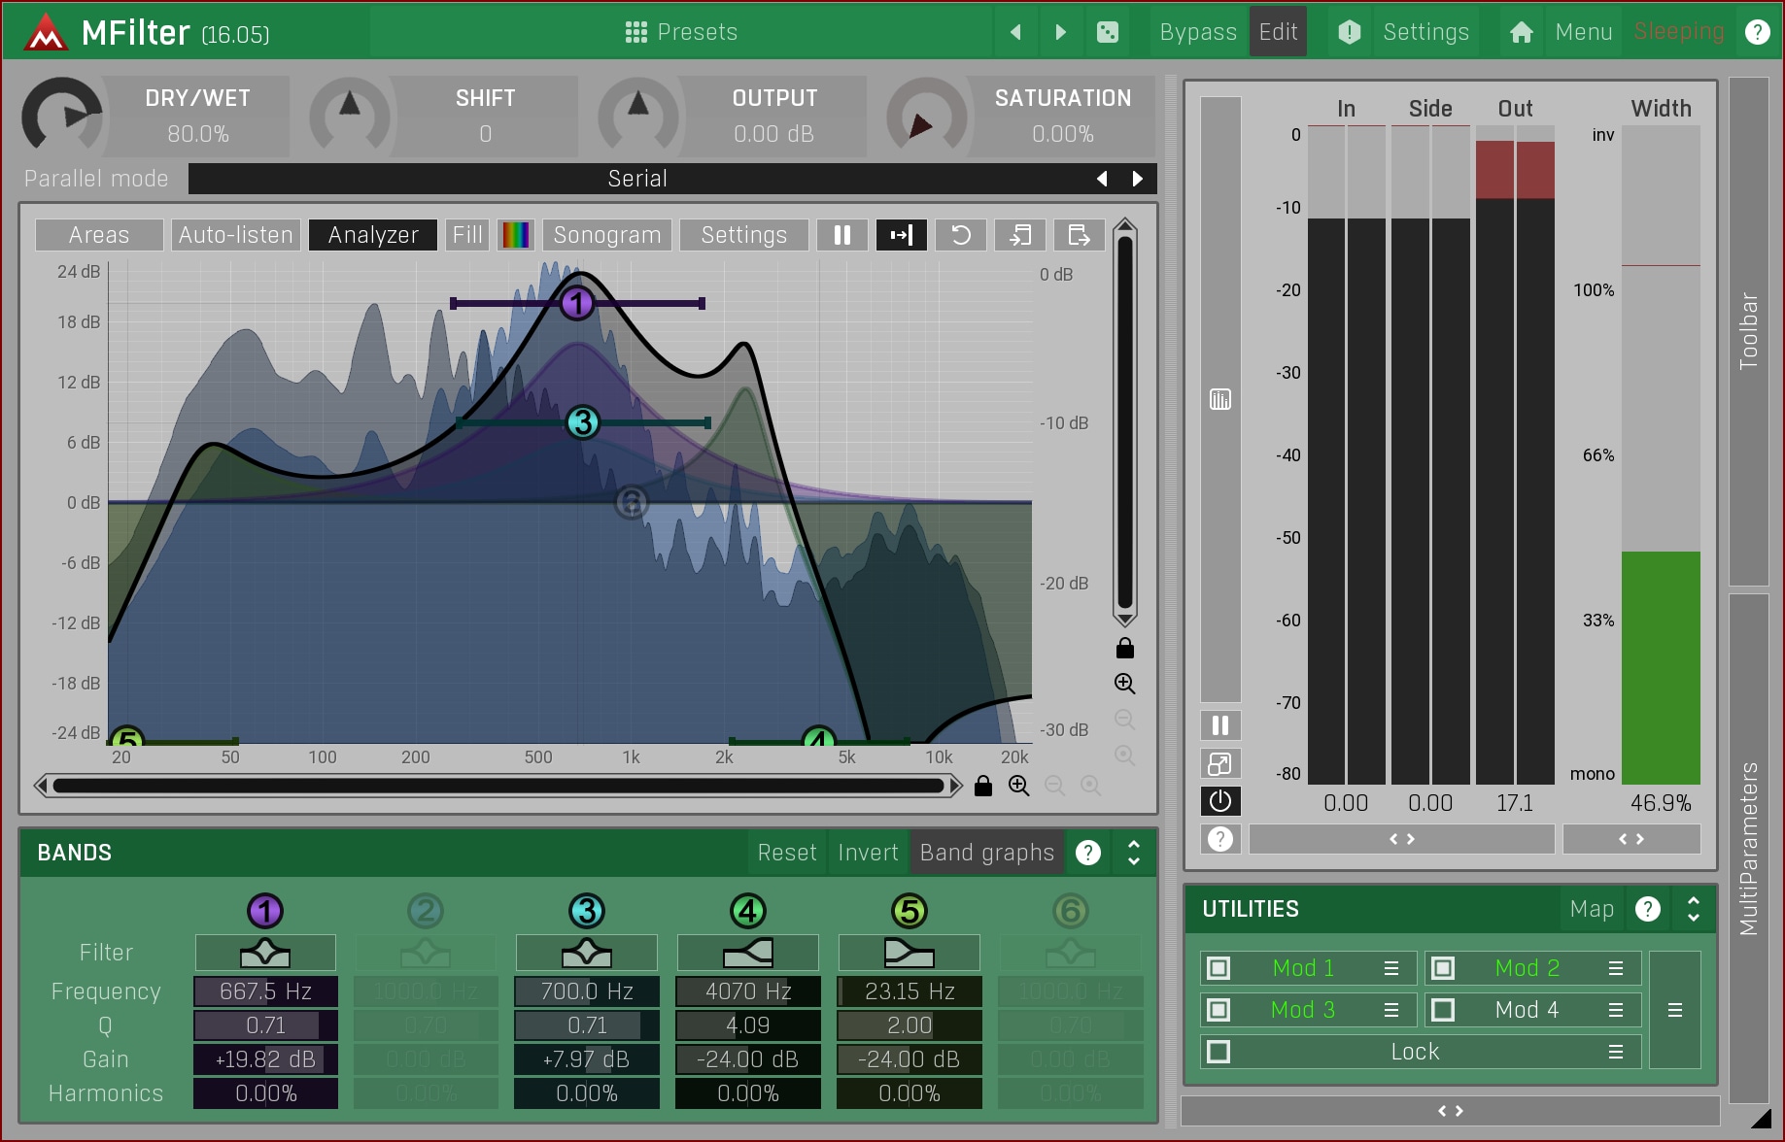Viewport: 1785px width, 1142px height.
Task: Toggle the Mod 4 enable checkbox
Action: click(x=1443, y=1010)
